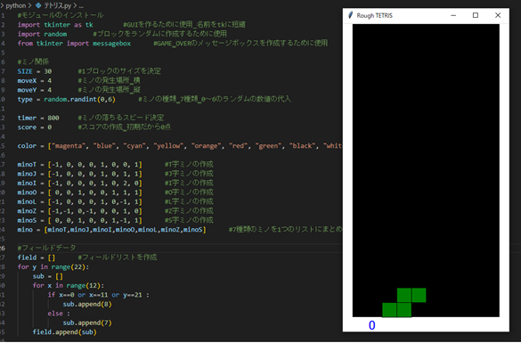Open the テトリス.py breadcrumb item
The image size is (521, 343).
click(58, 5)
